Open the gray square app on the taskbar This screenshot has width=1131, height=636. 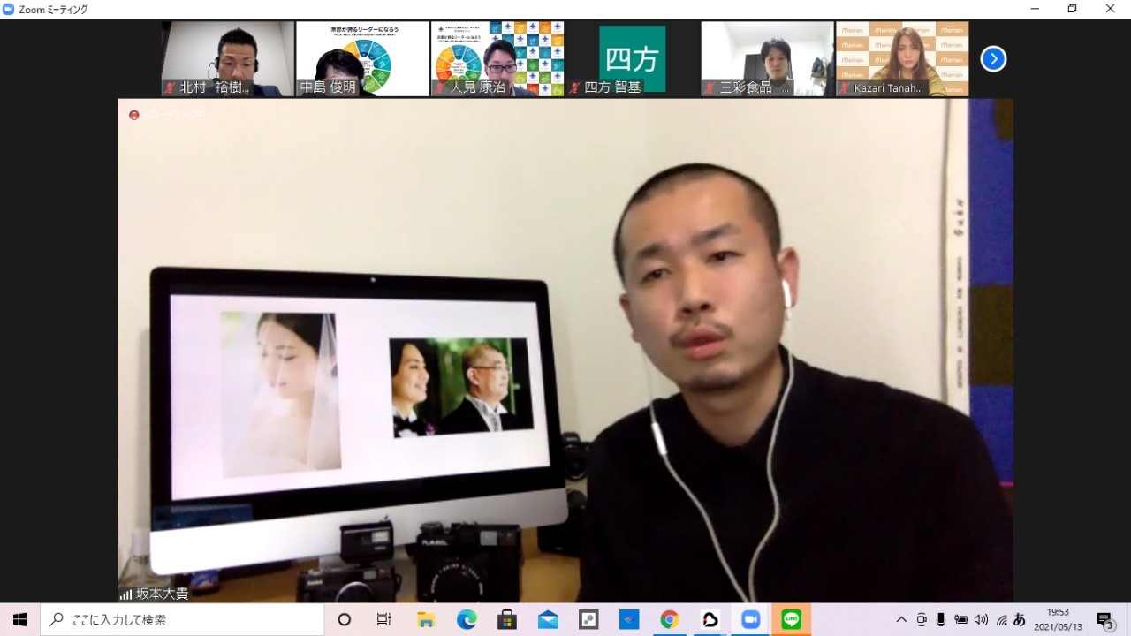click(588, 619)
